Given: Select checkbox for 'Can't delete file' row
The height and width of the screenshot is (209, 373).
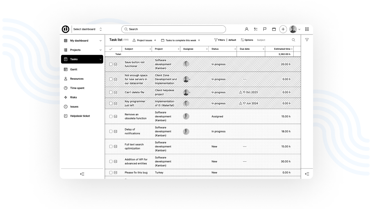Looking at the screenshot, I should click(x=111, y=92).
